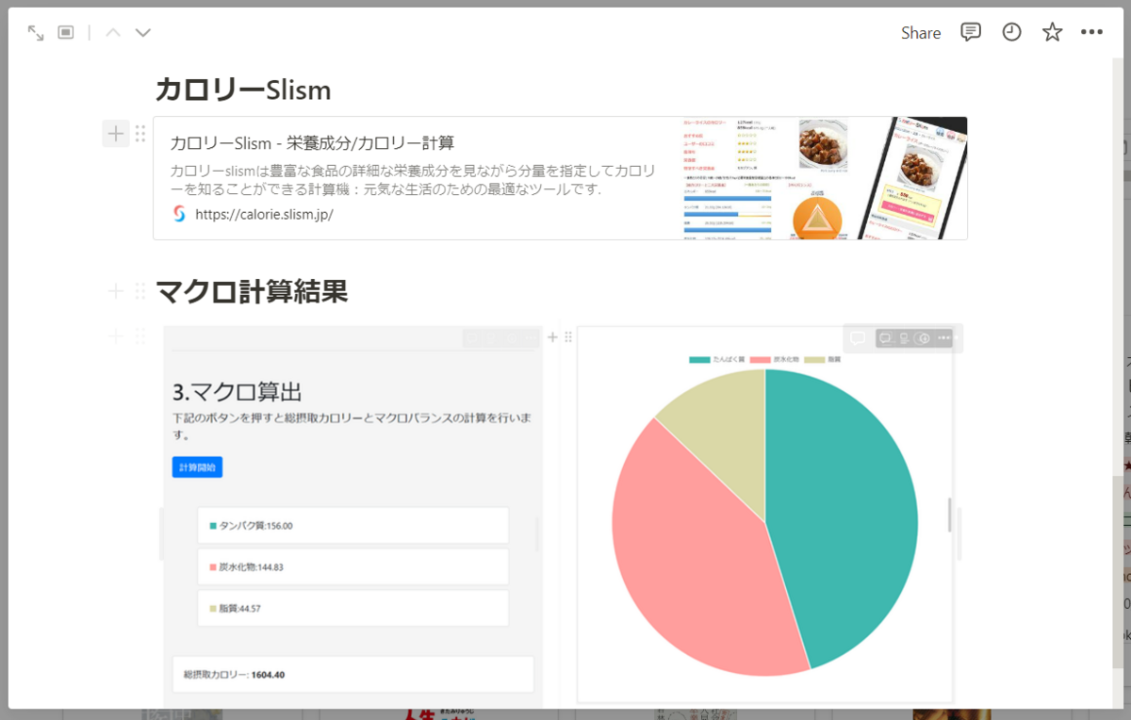
Task: Select the 炭水化物:144.83 row
Action: [353, 567]
